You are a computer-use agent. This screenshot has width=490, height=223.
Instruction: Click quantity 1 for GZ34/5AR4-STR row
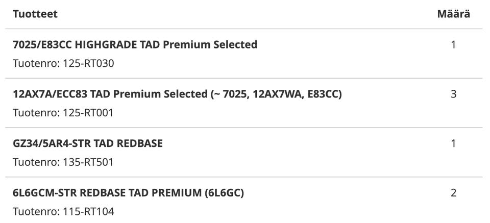point(453,144)
